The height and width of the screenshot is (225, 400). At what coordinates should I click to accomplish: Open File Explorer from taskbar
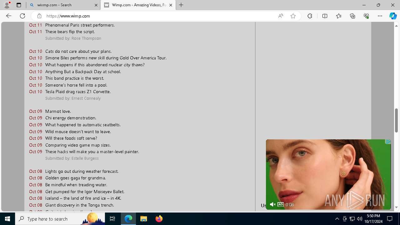pyautogui.click(x=144, y=219)
